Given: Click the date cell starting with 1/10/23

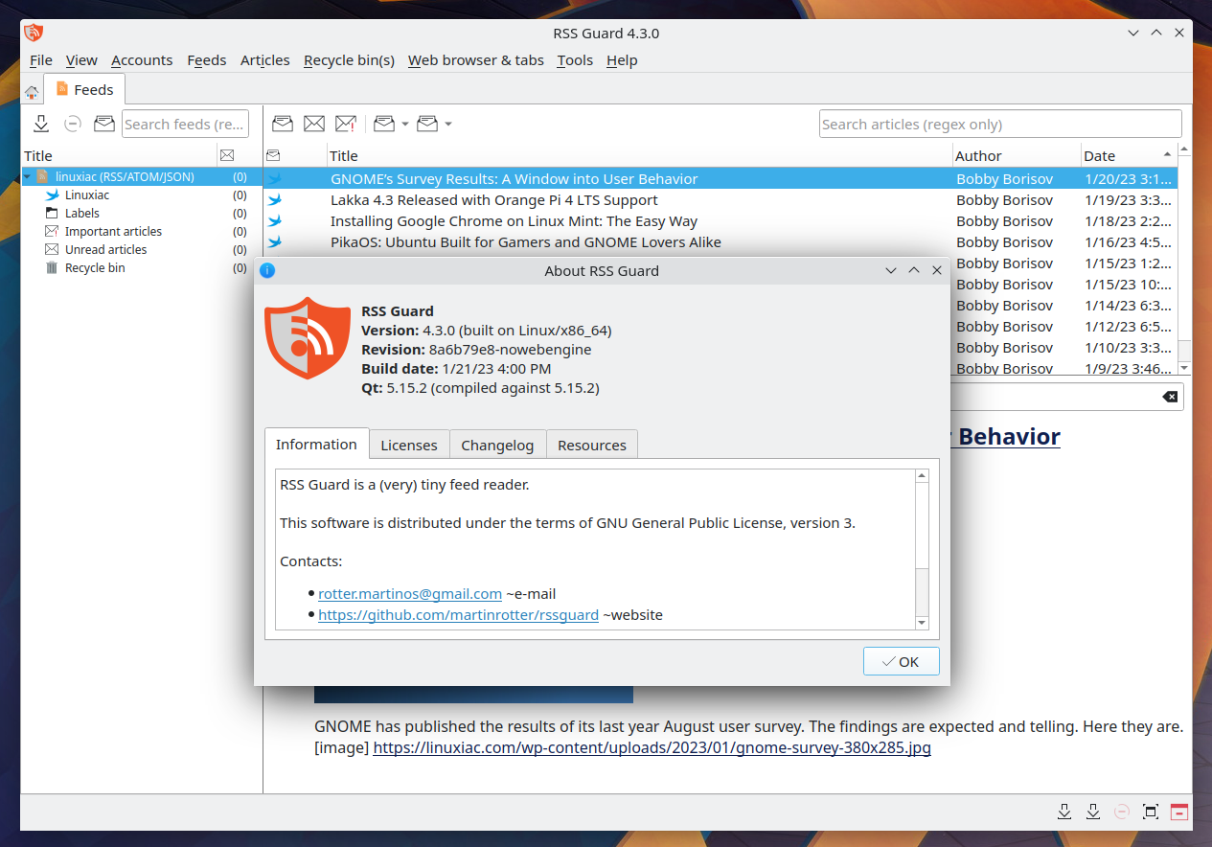Looking at the screenshot, I should point(1128,348).
